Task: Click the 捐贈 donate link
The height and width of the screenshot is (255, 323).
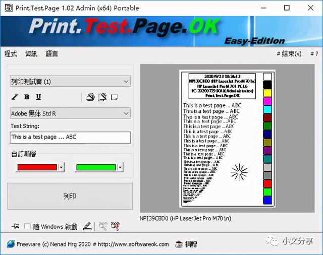Action: [191, 244]
